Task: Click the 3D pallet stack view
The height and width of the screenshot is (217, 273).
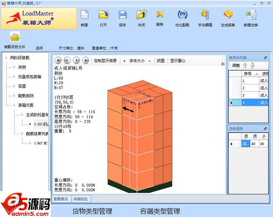Action: coord(140,136)
